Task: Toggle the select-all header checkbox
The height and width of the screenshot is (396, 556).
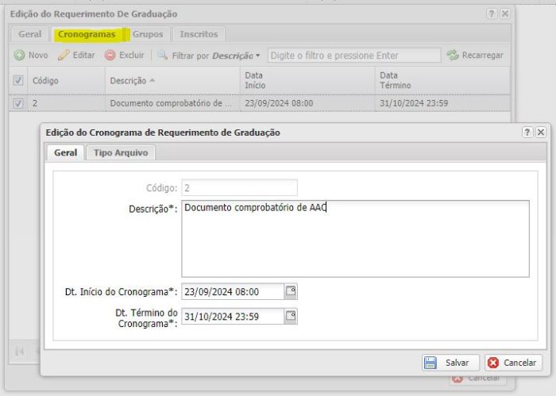Action: click(18, 80)
